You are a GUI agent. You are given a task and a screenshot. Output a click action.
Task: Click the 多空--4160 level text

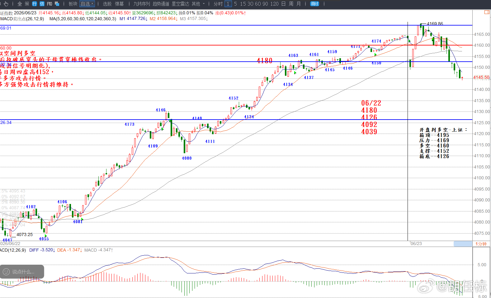tap(434, 146)
